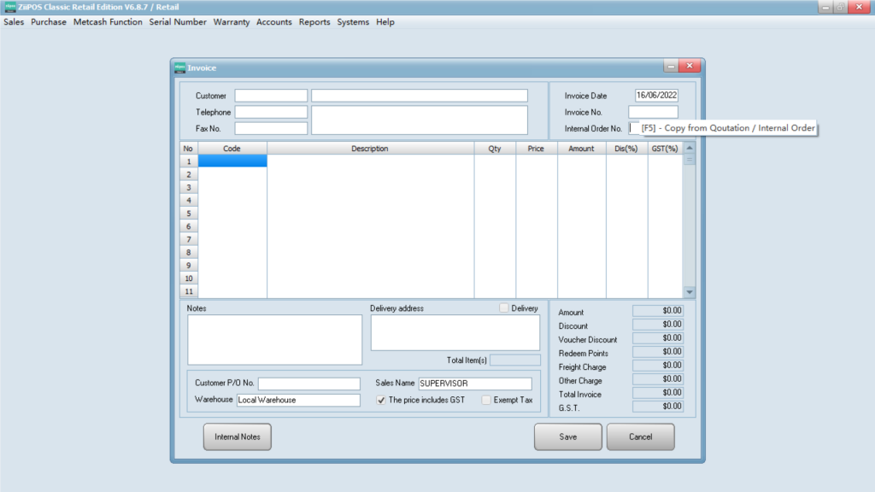The image size is (875, 492).
Task: Open the Warranty menu
Action: coord(232,22)
